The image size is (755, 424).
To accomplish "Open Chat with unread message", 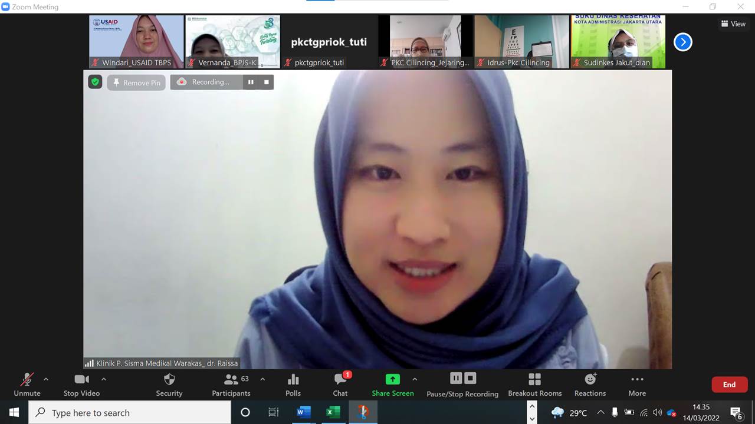I will (340, 385).
